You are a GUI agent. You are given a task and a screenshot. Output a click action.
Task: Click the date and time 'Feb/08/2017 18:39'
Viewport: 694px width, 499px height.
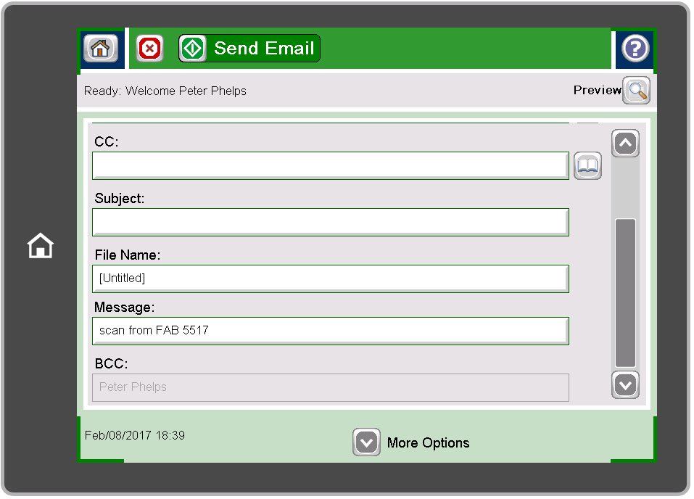[x=135, y=435]
